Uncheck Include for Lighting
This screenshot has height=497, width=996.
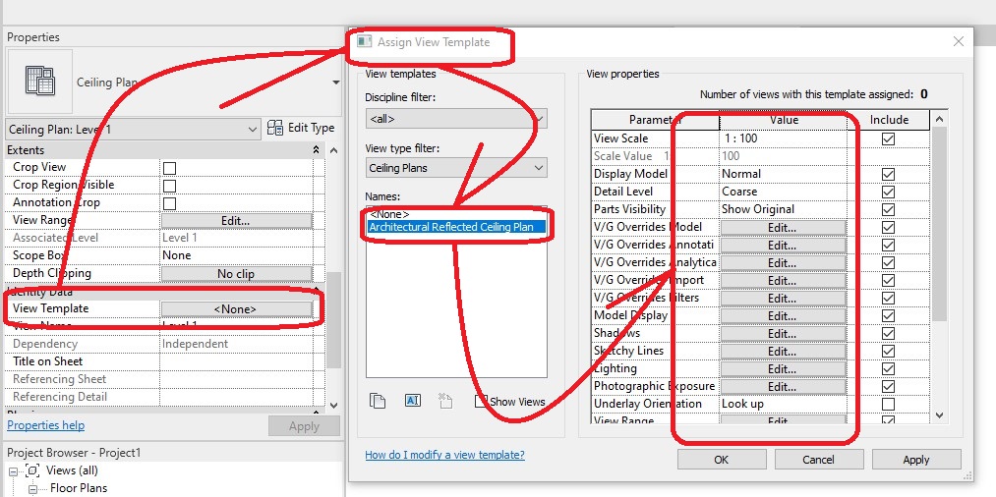[888, 368]
